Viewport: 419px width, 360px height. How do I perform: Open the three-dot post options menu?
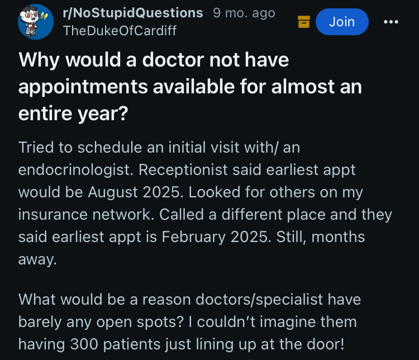(x=391, y=22)
